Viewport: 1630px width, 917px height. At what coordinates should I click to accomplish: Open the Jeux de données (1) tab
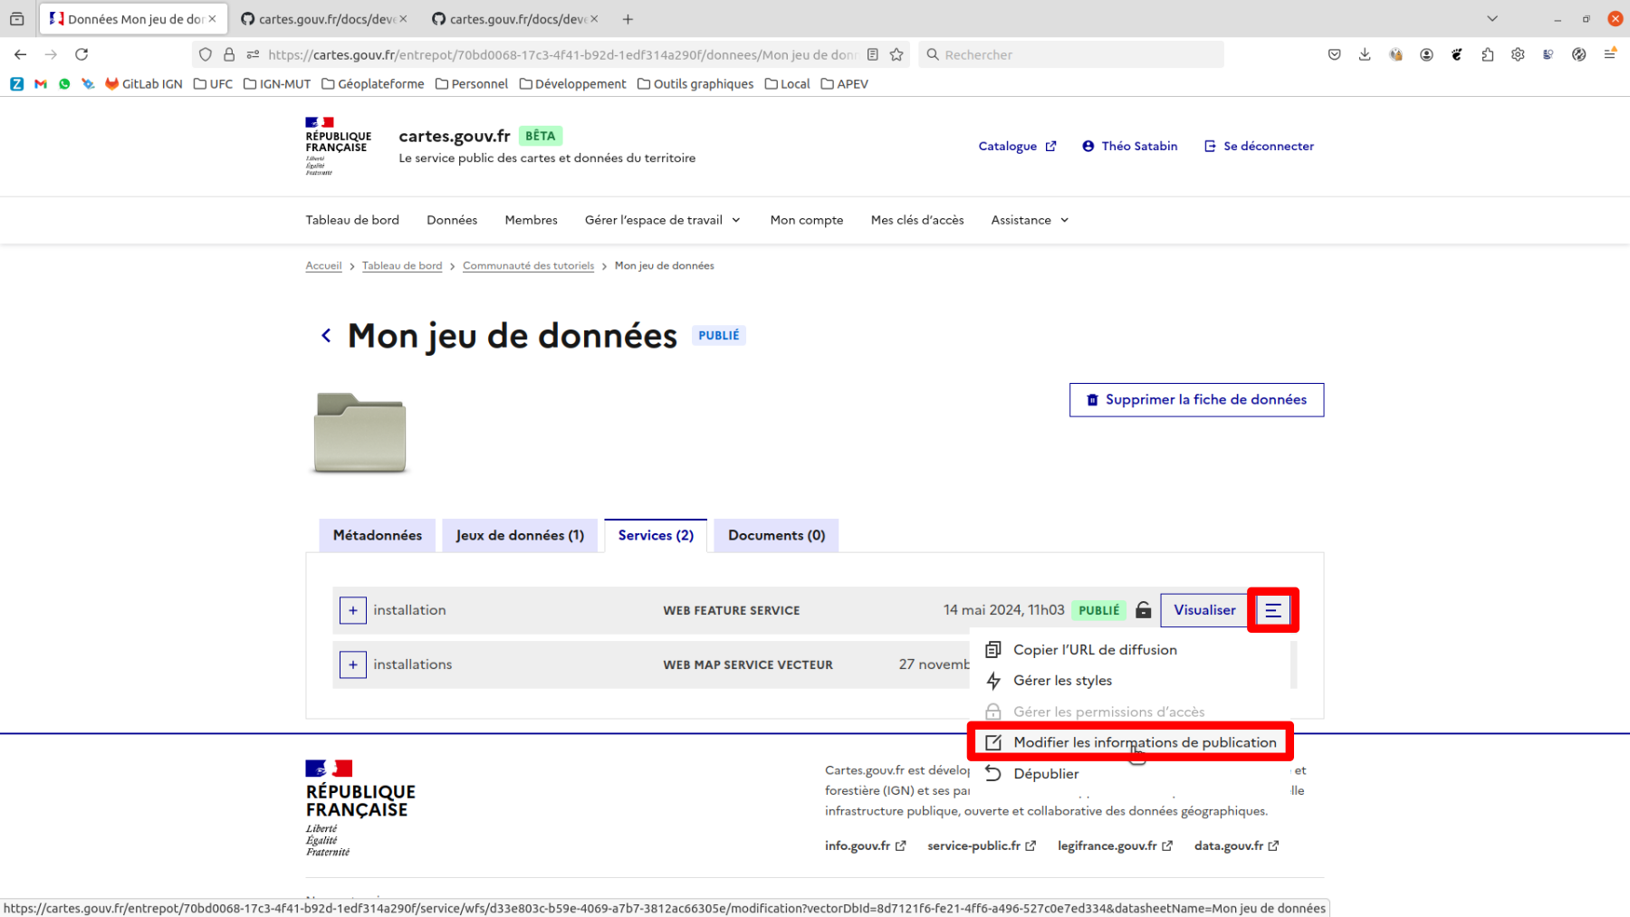[x=519, y=535]
